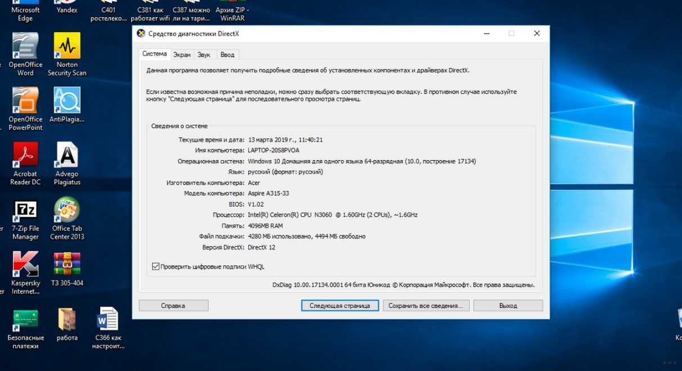Click the 7-Zip File Manager icon
682x371 pixels.
(25, 211)
